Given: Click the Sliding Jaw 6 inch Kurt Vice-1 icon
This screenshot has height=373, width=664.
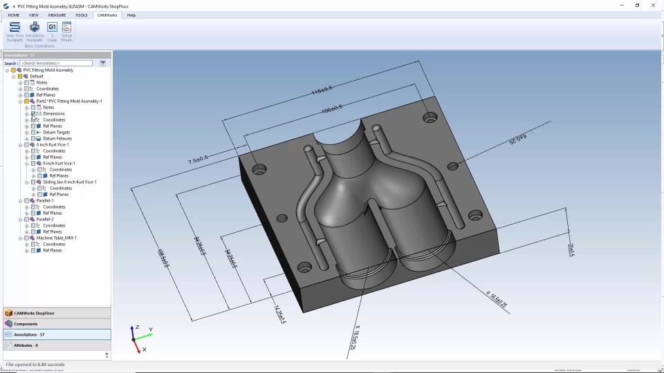Looking at the screenshot, I should pos(39,182).
